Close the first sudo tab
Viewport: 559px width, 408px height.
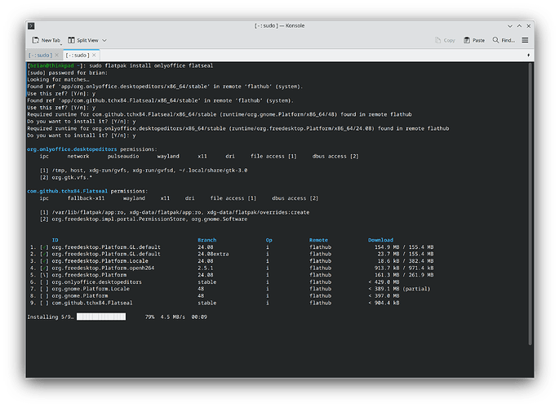coord(56,55)
